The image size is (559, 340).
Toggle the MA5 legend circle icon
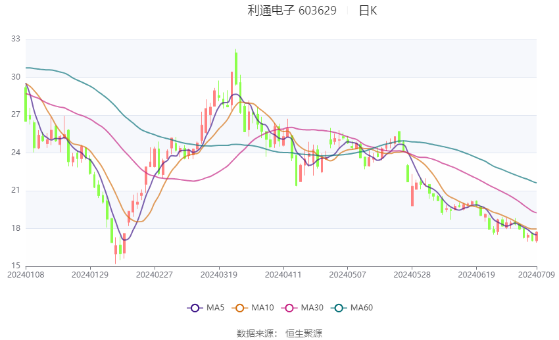195,308
